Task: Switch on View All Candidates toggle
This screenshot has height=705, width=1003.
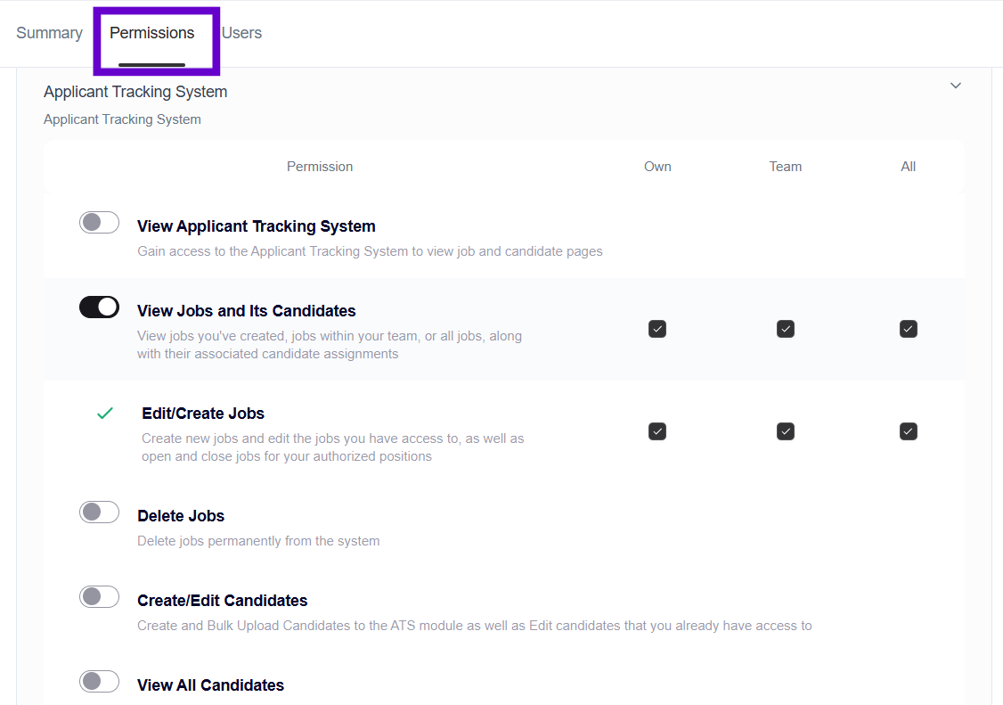Action: pos(99,682)
